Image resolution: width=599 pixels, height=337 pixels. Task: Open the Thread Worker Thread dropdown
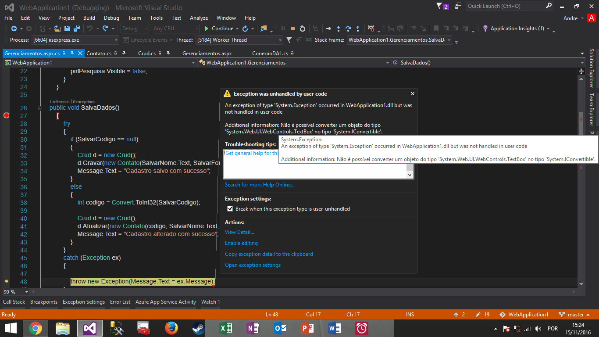tap(239, 40)
